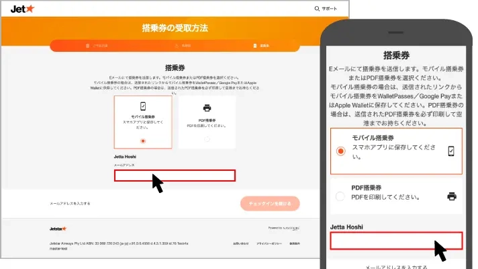This screenshot has height=269, width=478.
Task: Click footer Jetstar logo
Action: click(x=58, y=229)
